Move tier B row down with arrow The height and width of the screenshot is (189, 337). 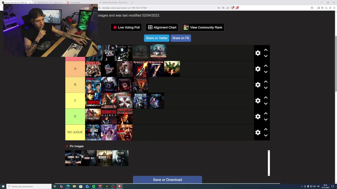tap(266, 88)
